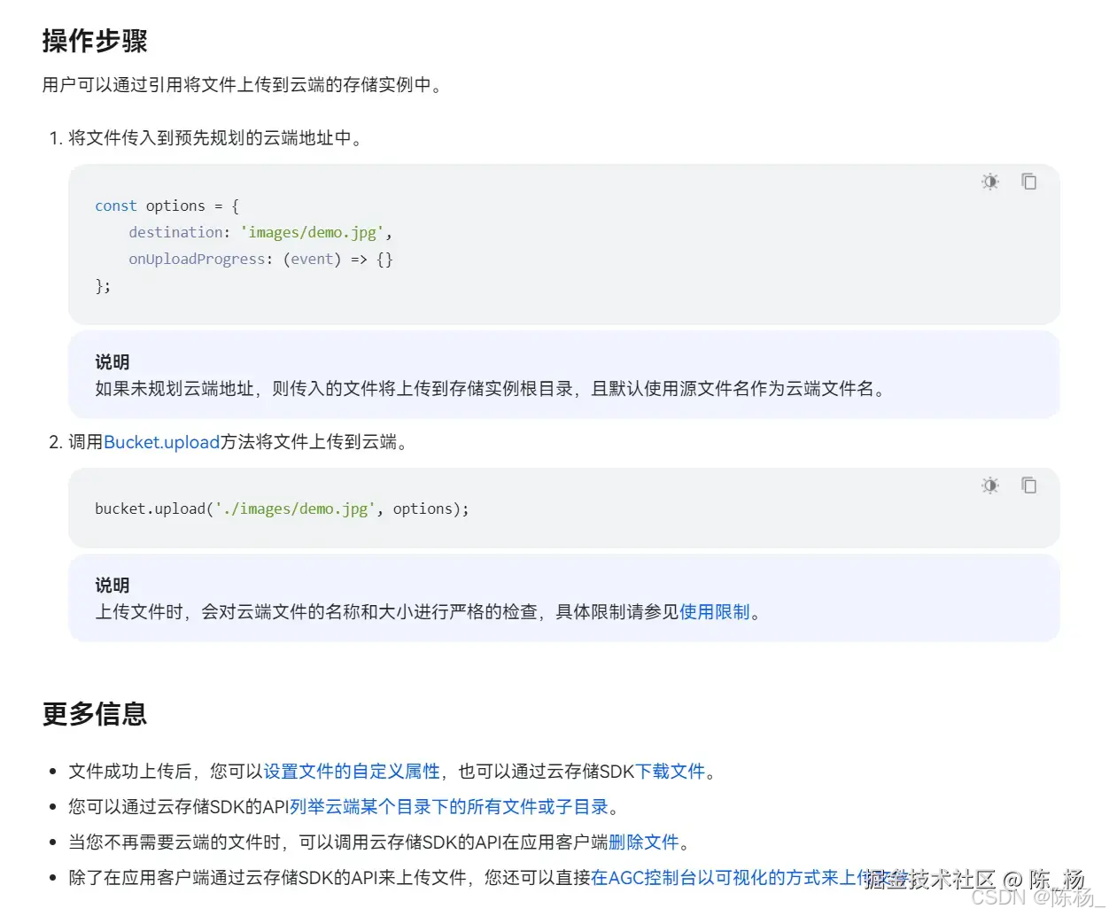
Task: Open 设置文件的自定义属性 link
Action: click(x=352, y=772)
